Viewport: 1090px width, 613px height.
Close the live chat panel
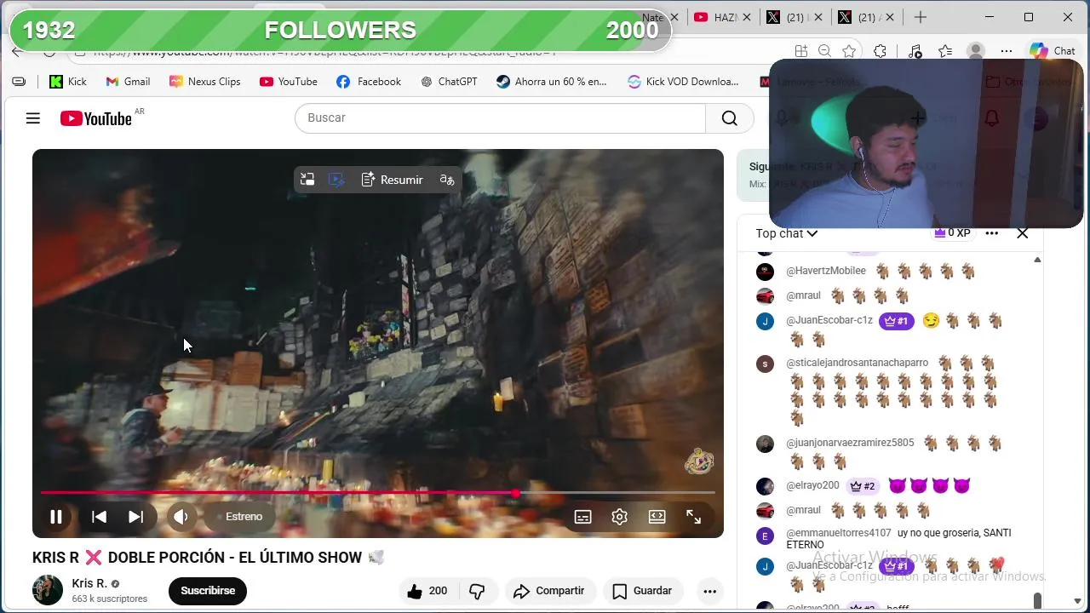coord(1023,233)
